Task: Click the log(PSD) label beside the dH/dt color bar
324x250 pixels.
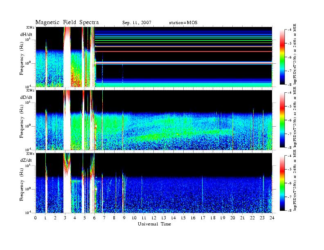Action: (295, 54)
